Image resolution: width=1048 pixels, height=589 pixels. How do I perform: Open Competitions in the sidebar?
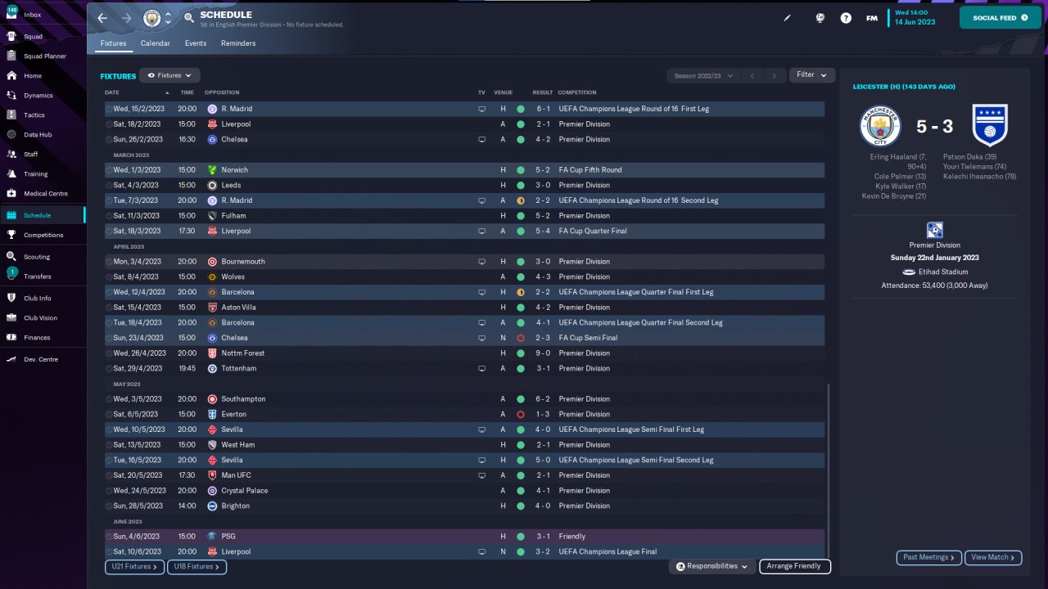[x=43, y=235]
